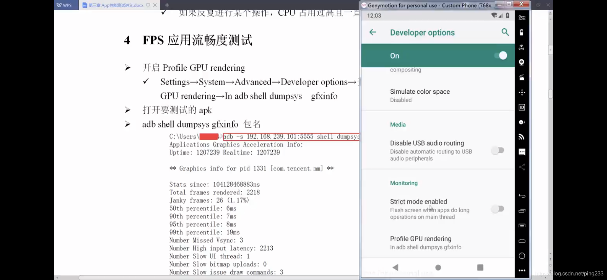Click the WPS document vertical scrollbar thumb

tap(550, 94)
